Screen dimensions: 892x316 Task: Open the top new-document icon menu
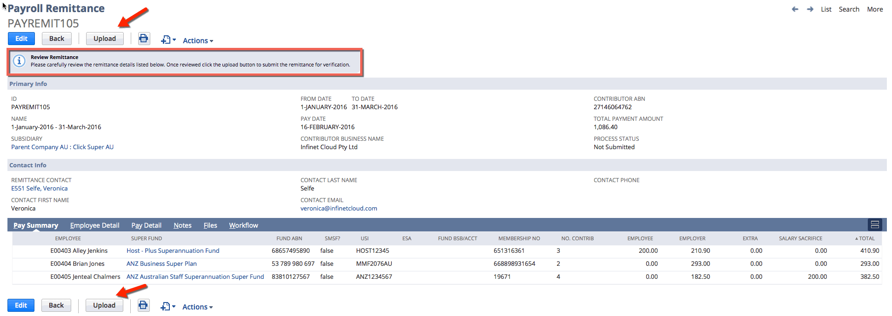[x=168, y=40]
